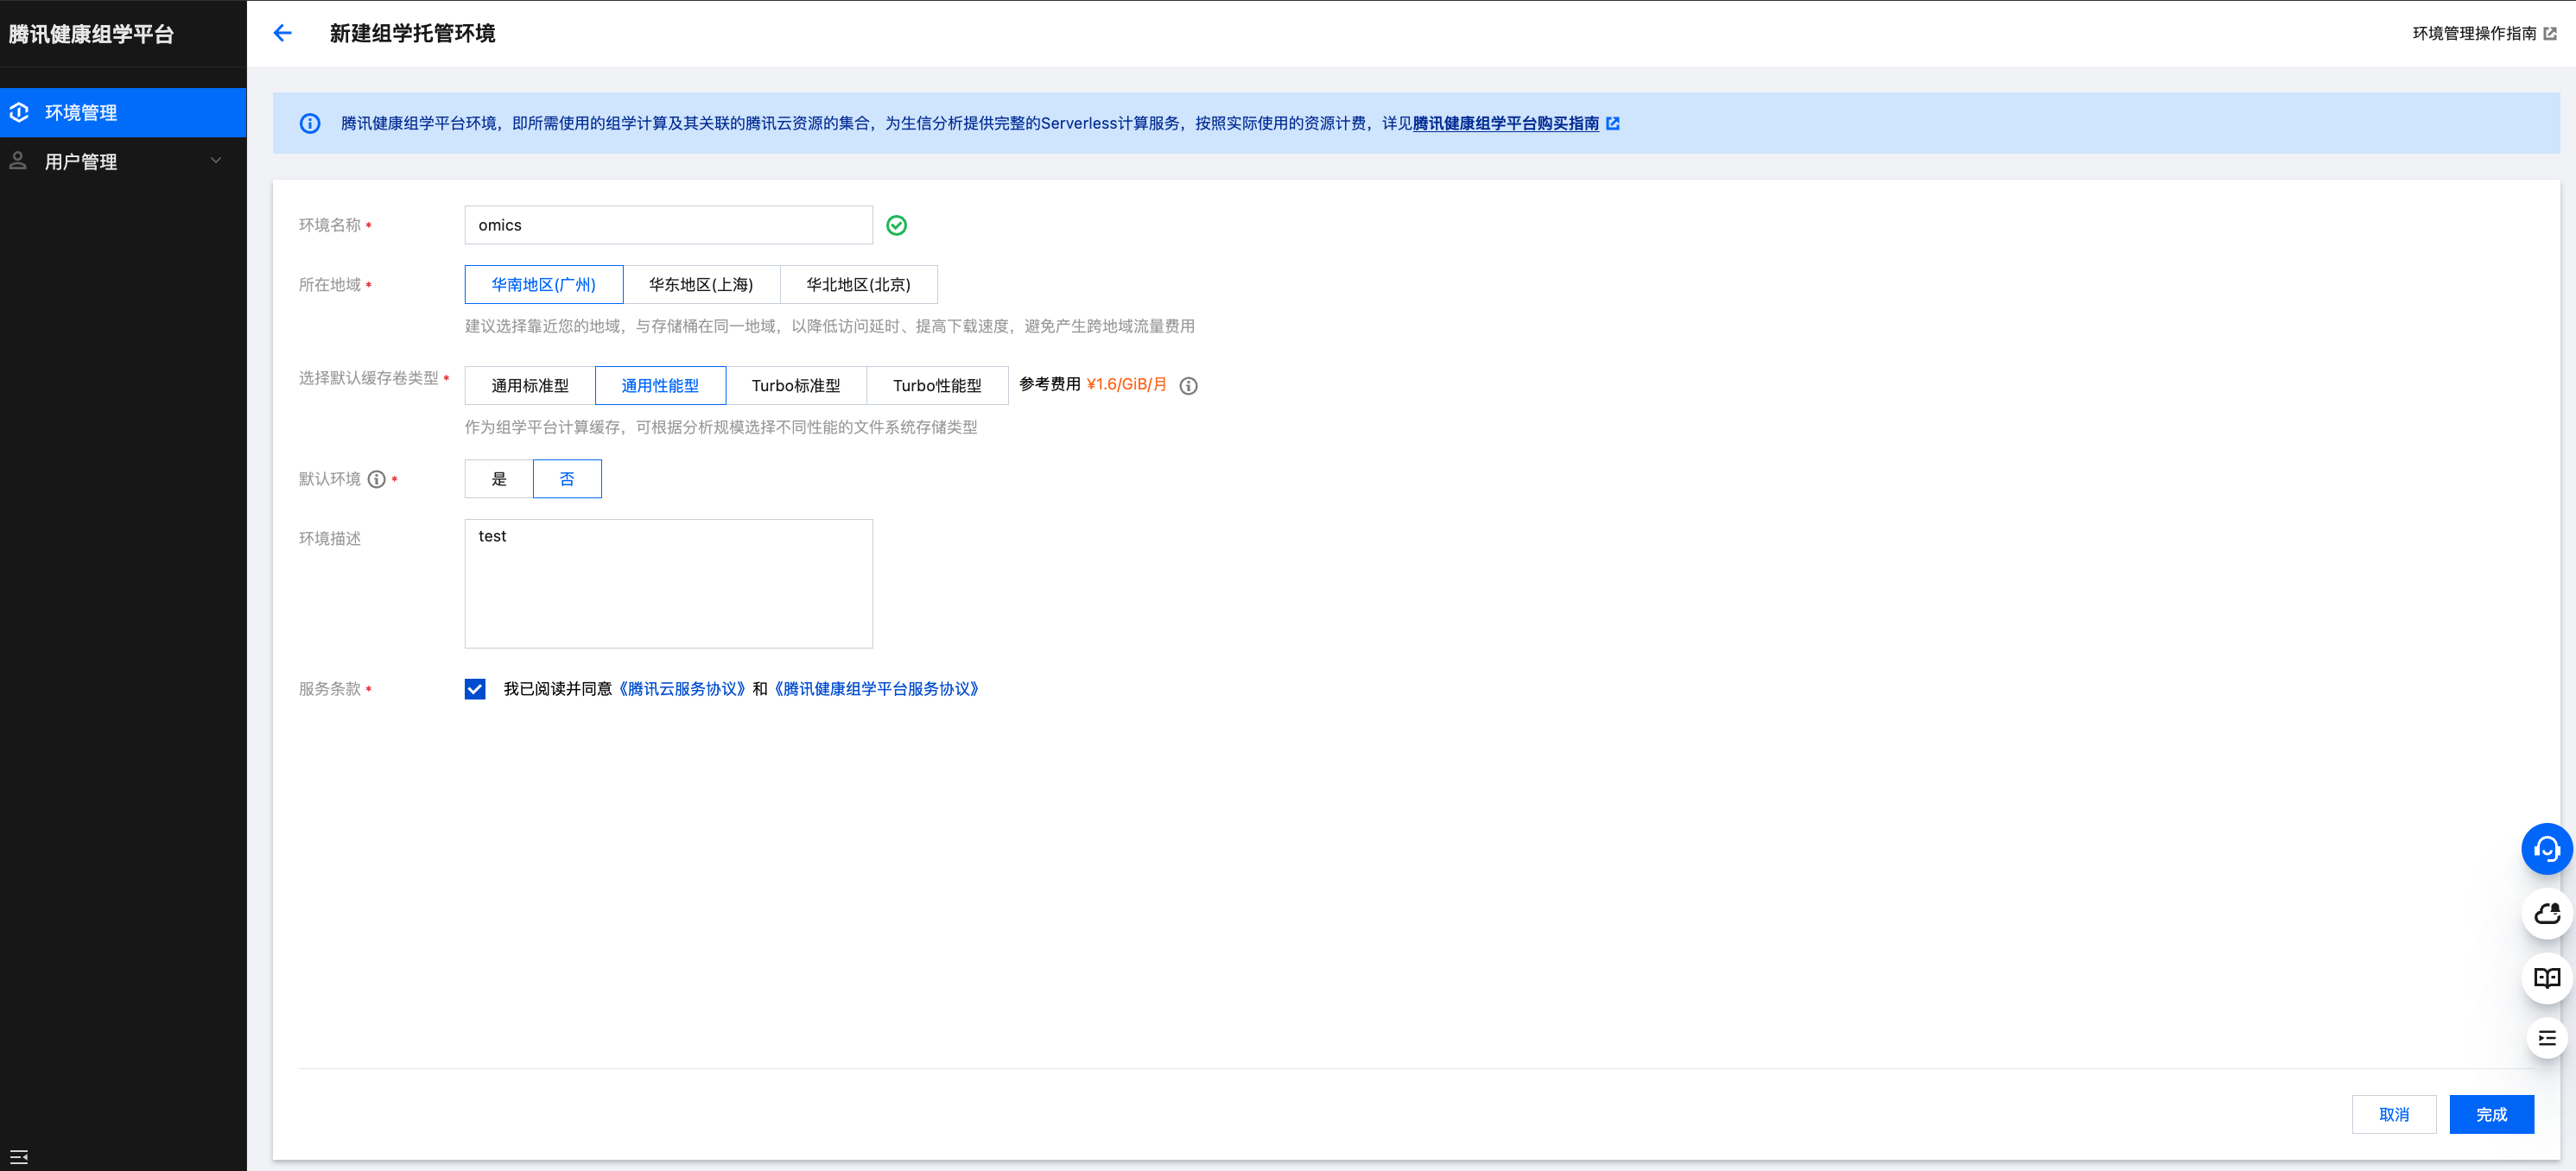Click info icon beside 参考费用 price

pos(1188,386)
